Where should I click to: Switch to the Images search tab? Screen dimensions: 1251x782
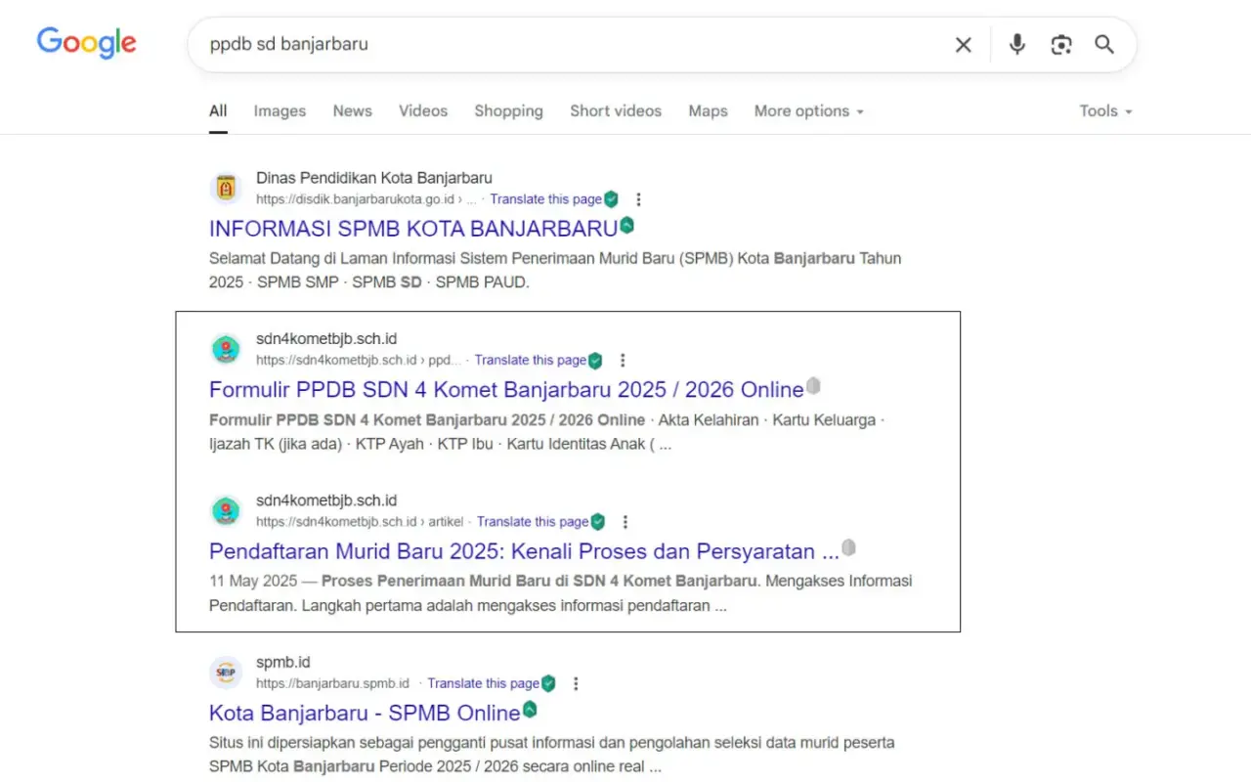click(x=280, y=110)
